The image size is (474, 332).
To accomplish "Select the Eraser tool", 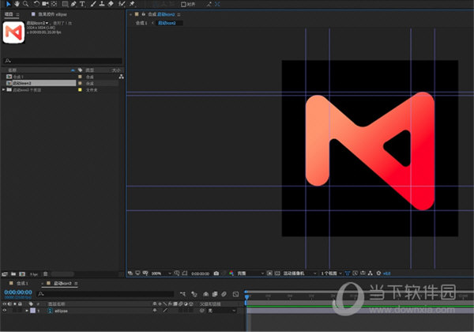I will [x=111, y=4].
